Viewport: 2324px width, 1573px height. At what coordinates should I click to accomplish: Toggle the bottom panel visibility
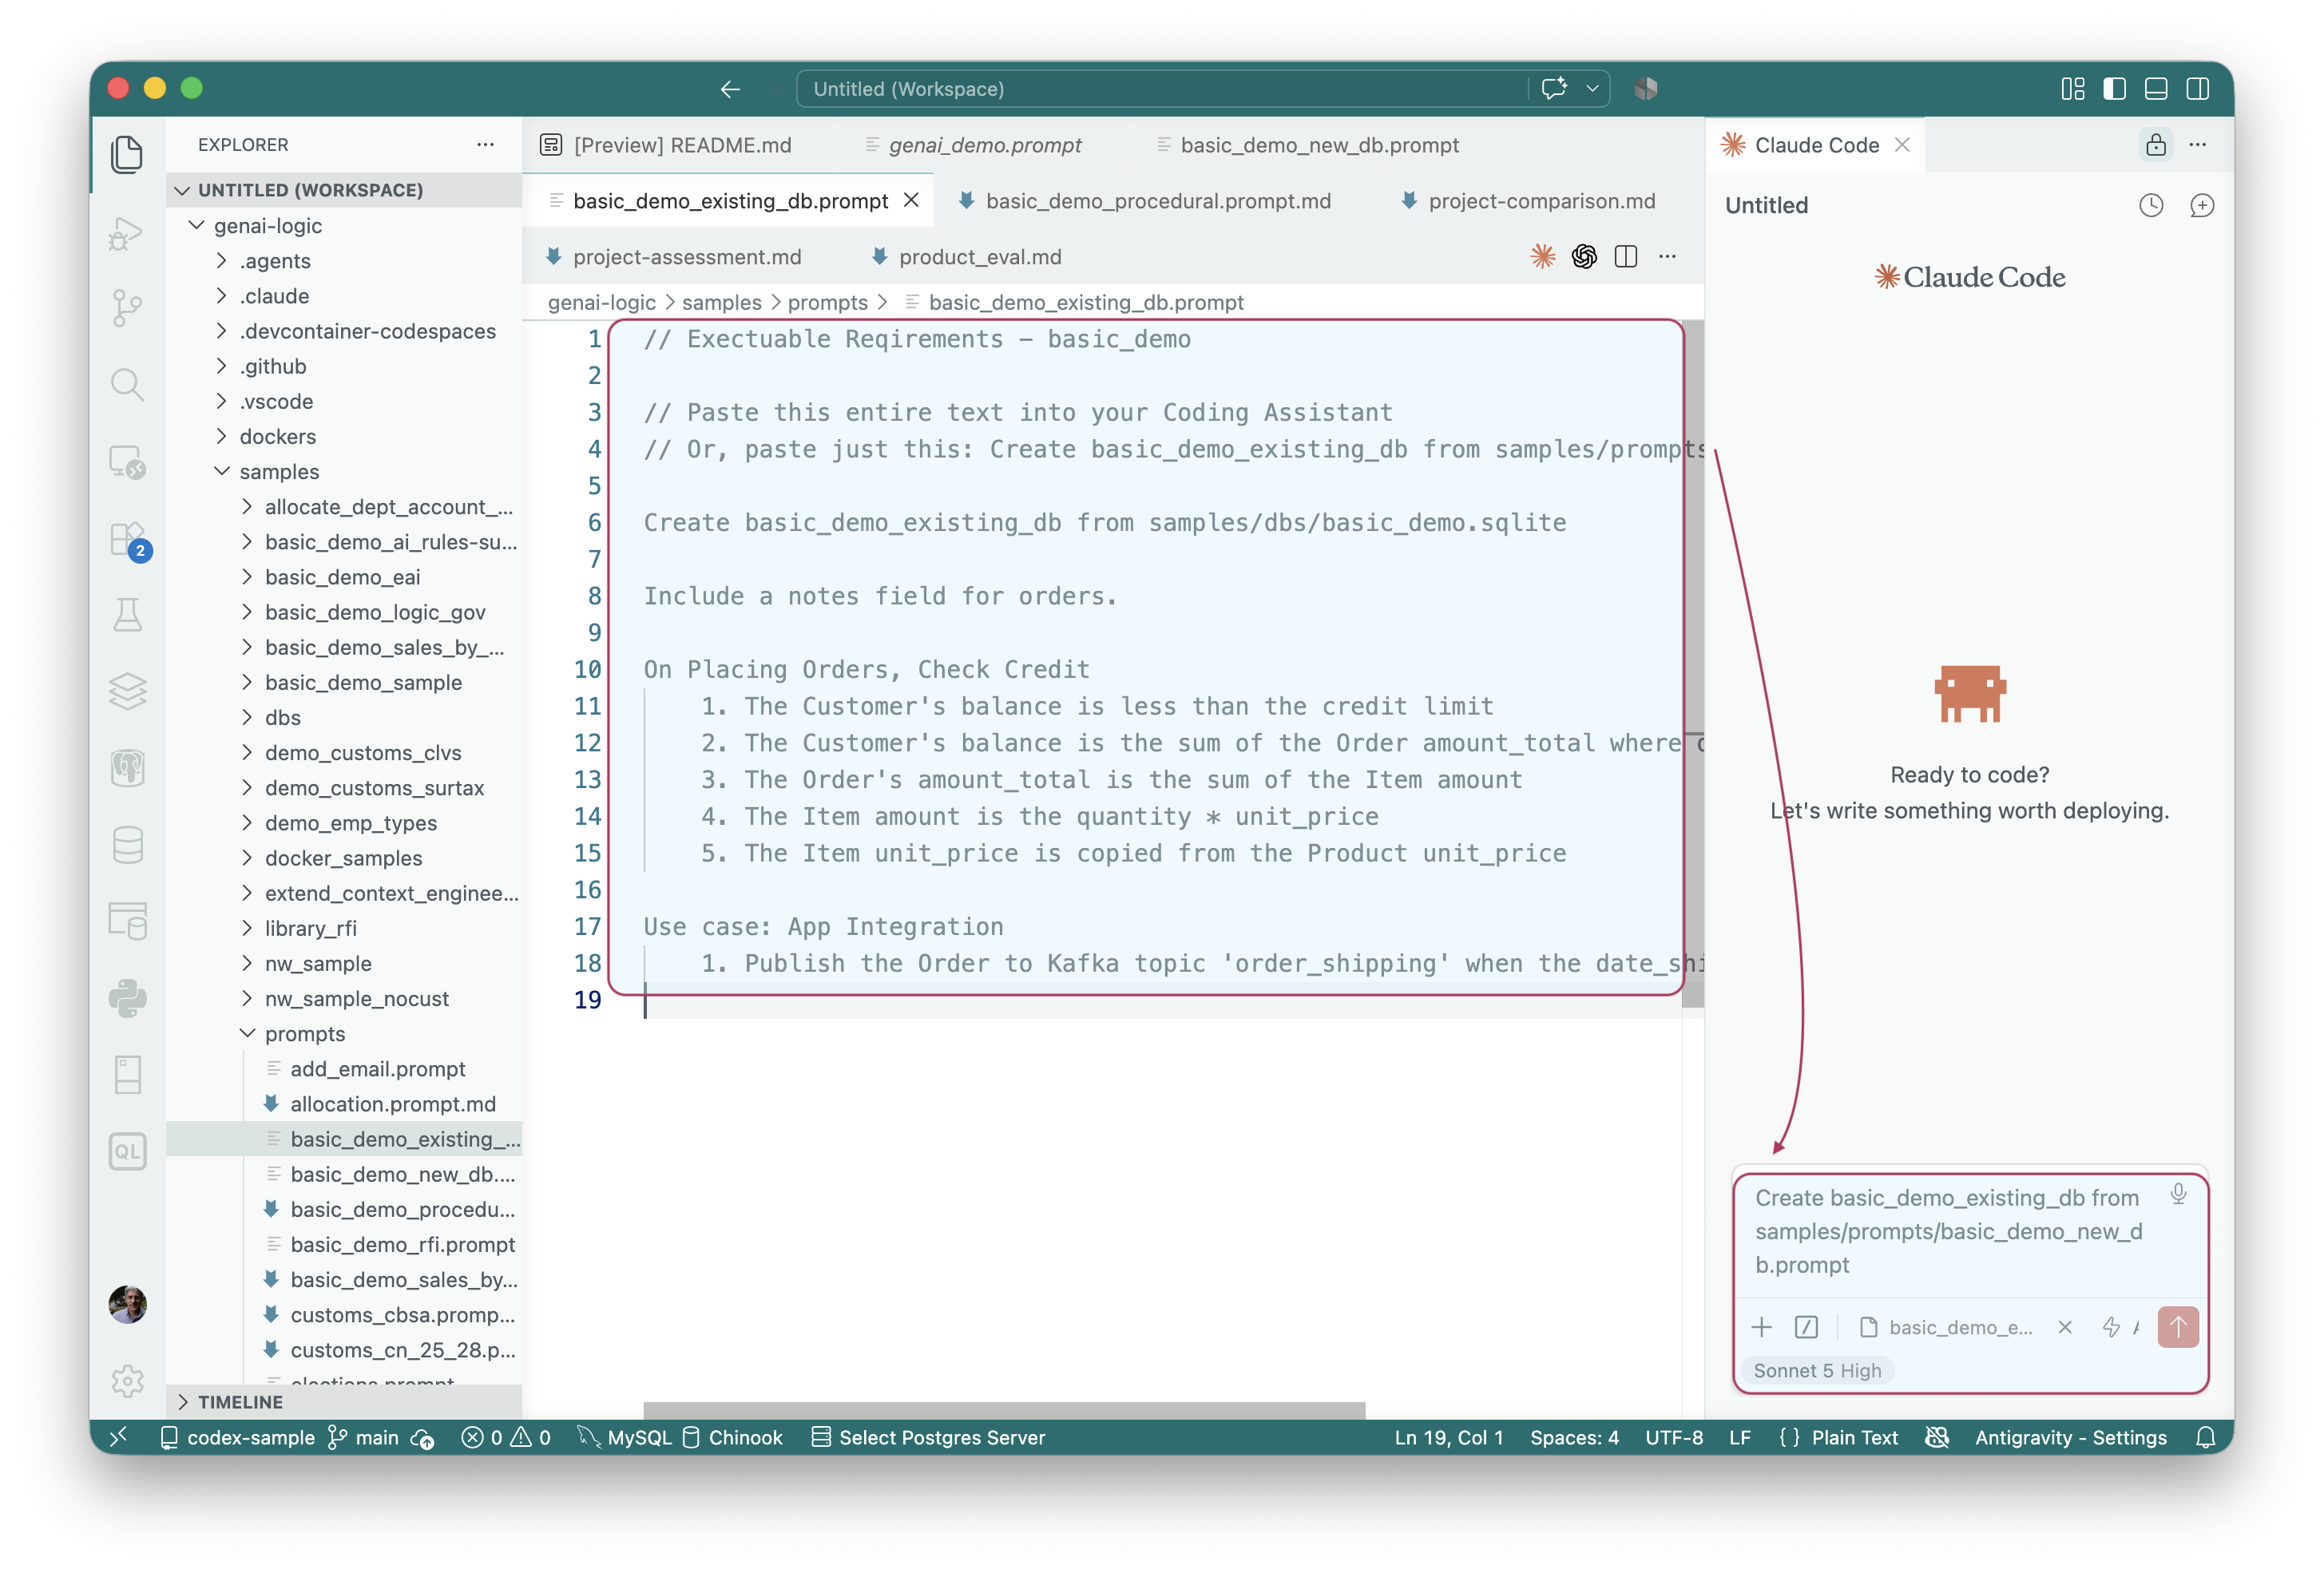point(2156,89)
